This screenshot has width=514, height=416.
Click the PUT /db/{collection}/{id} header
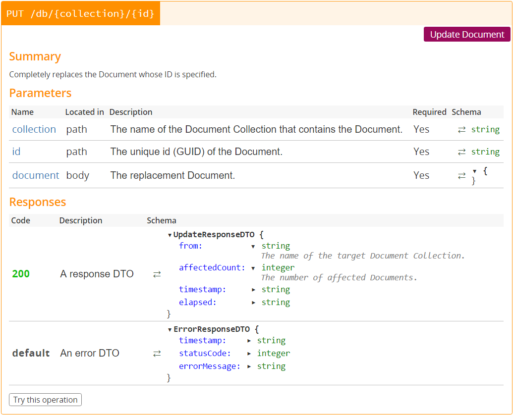pyautogui.click(x=80, y=13)
